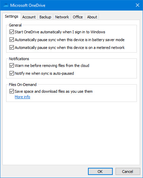Click the Cancel button

128,172
